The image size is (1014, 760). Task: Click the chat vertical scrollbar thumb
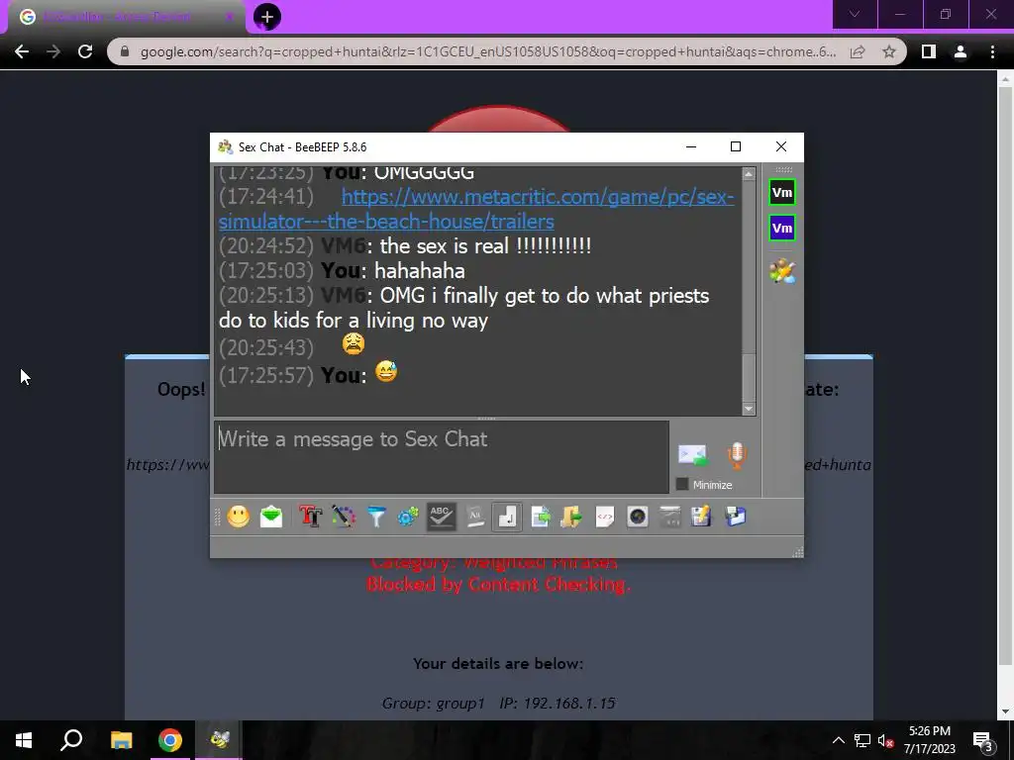pos(749,378)
